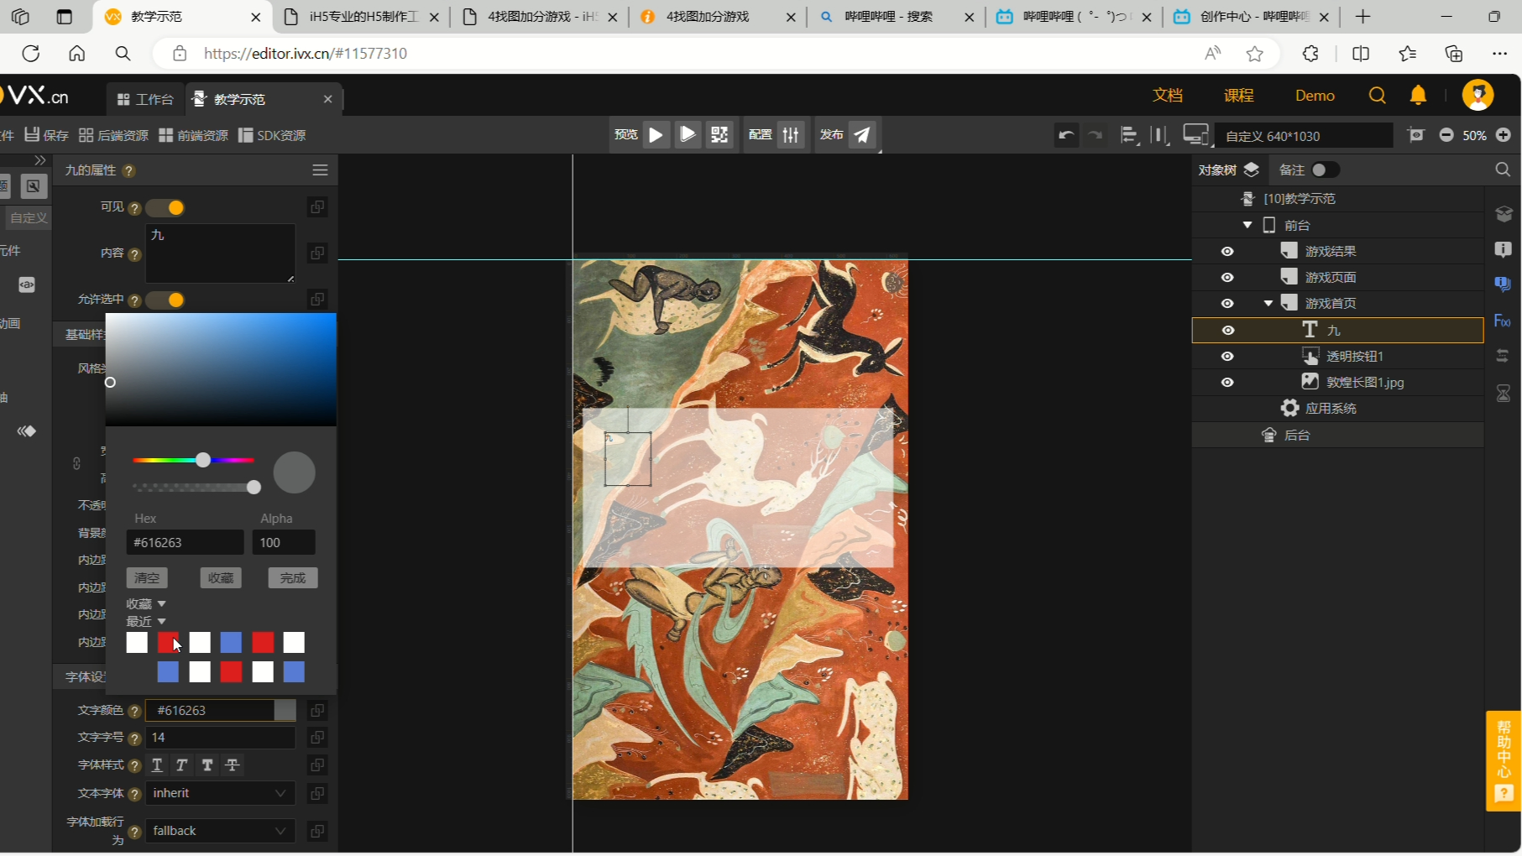1522x856 pixels.
Task: Open SDK资源 menu
Action: 272,135
